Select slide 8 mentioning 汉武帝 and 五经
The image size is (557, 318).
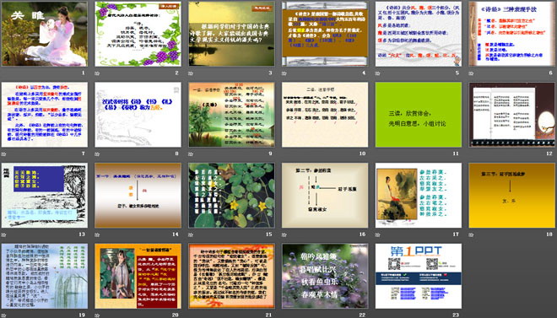tap(138, 115)
